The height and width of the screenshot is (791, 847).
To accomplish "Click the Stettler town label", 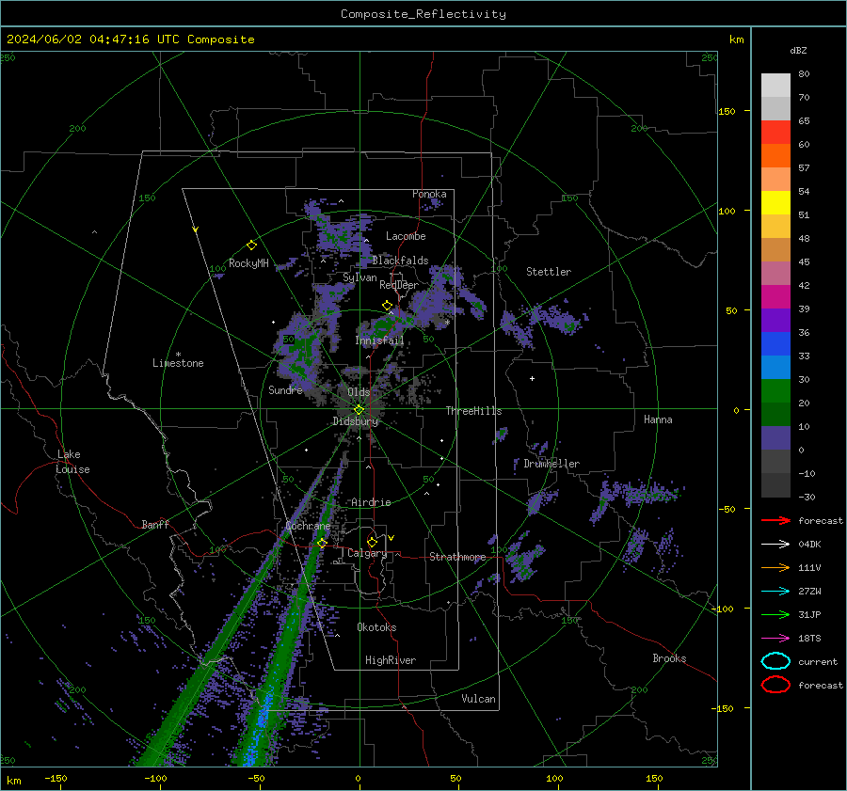I will pyautogui.click(x=549, y=272).
